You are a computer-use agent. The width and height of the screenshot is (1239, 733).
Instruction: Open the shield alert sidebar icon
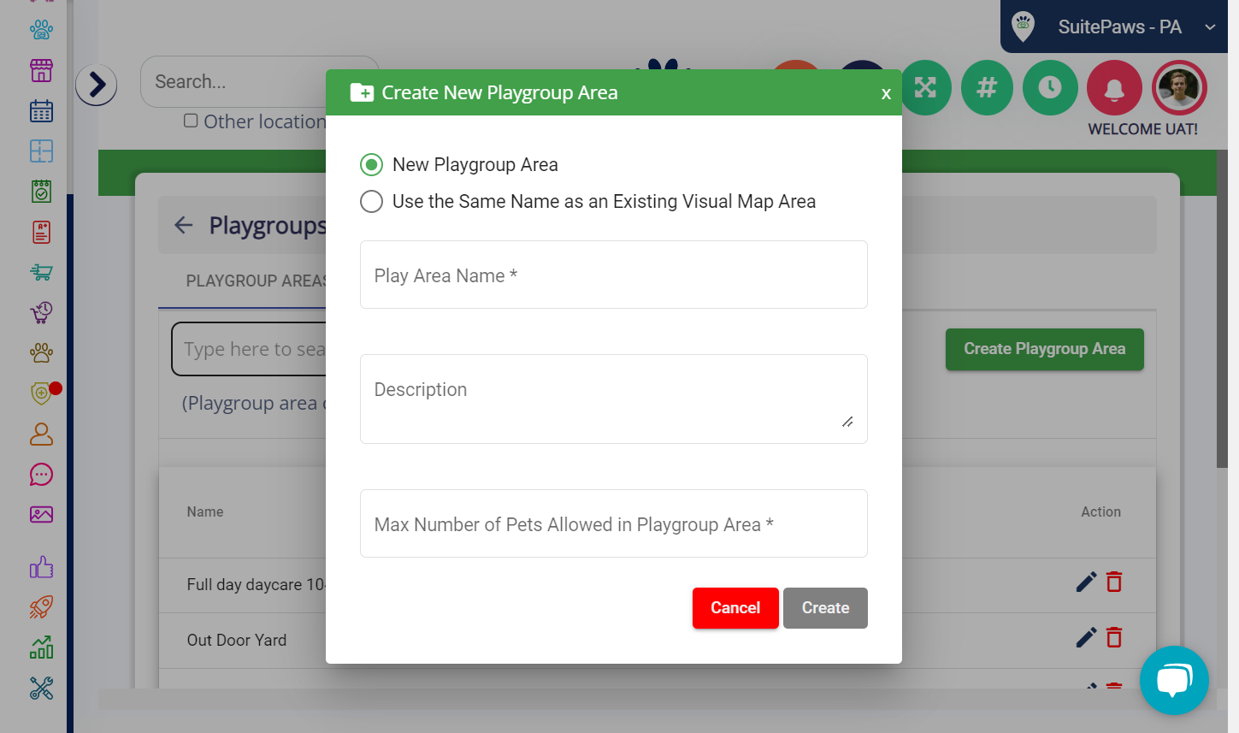coord(41,393)
